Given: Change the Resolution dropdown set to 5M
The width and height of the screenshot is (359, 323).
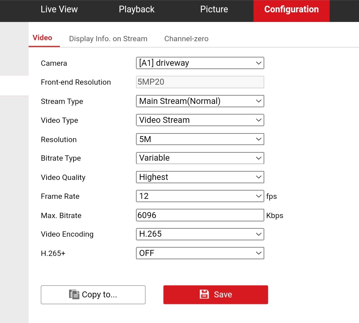Looking at the screenshot, I should pyautogui.click(x=200, y=139).
